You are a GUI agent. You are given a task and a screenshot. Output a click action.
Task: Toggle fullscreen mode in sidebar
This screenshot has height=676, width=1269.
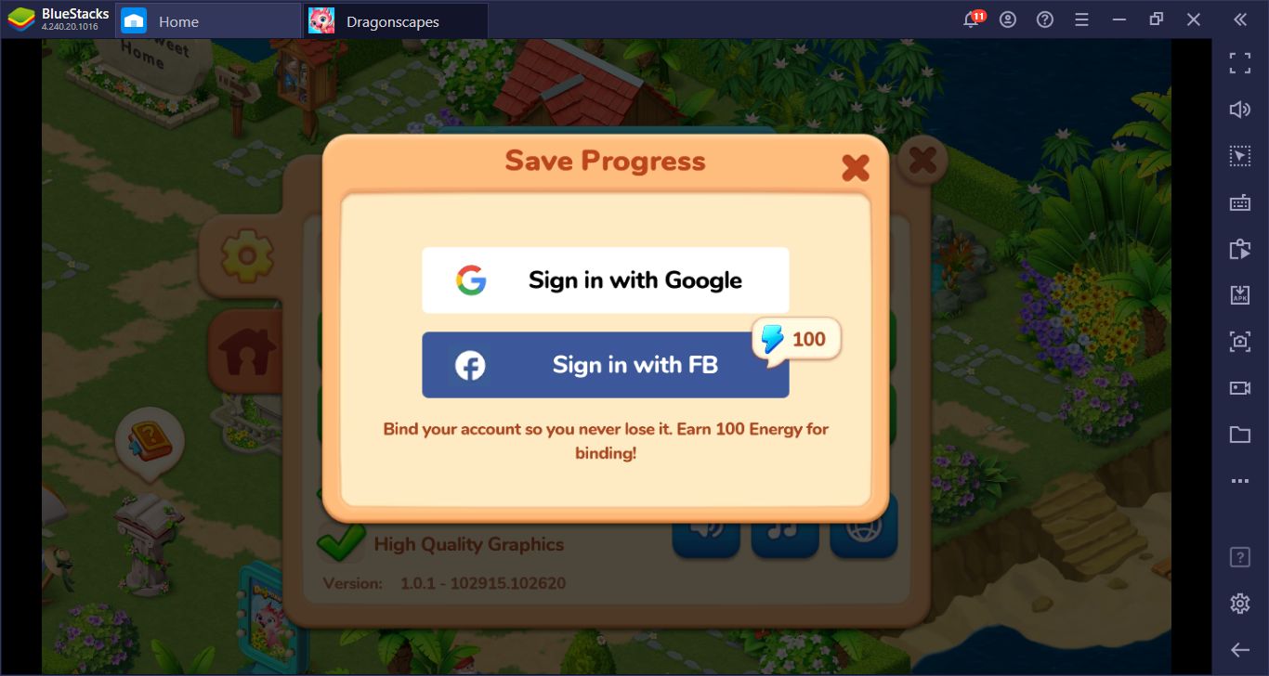pyautogui.click(x=1240, y=63)
